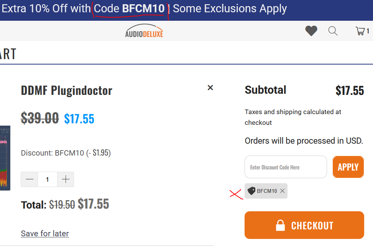Click the Enter Discount Code field

pyautogui.click(x=286, y=167)
